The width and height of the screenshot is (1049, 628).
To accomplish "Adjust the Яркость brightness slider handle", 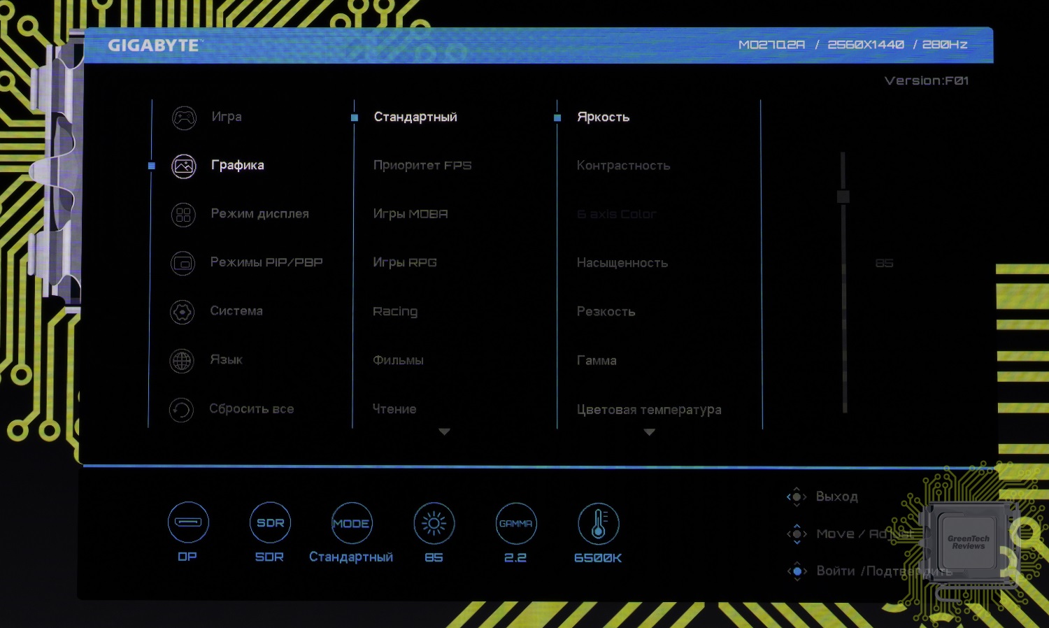I will [x=843, y=197].
